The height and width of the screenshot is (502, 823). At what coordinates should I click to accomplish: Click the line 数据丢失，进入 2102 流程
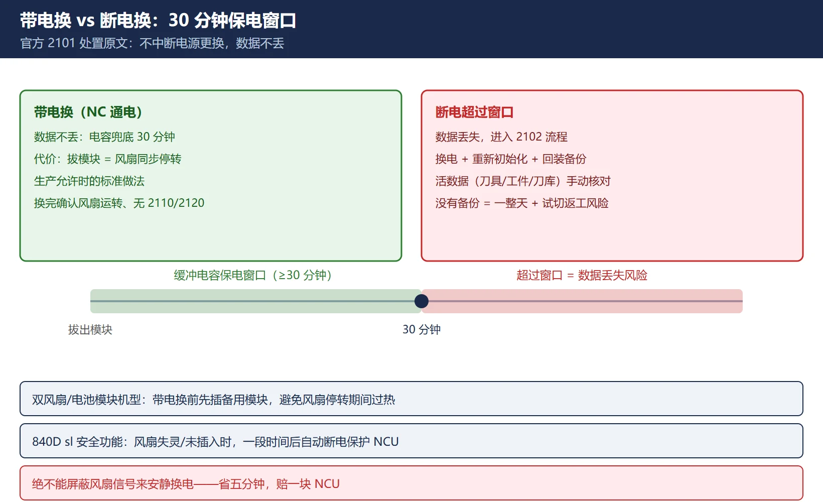click(501, 137)
